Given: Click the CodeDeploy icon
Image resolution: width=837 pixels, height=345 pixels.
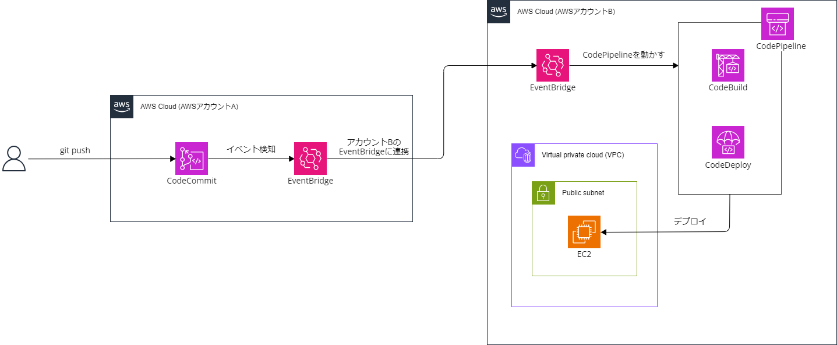Looking at the screenshot, I should [727, 142].
